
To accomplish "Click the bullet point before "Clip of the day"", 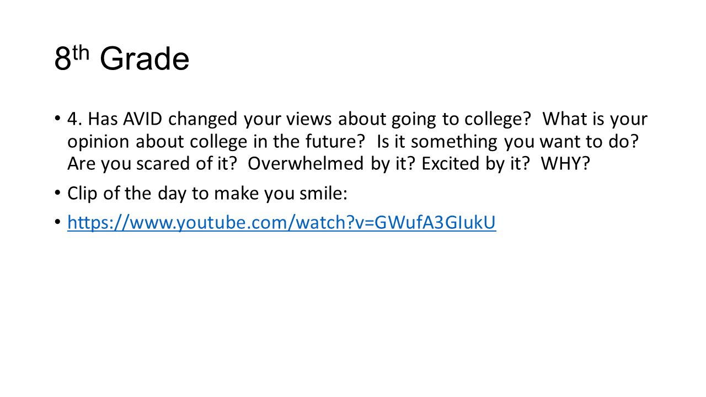I will tap(58, 194).
